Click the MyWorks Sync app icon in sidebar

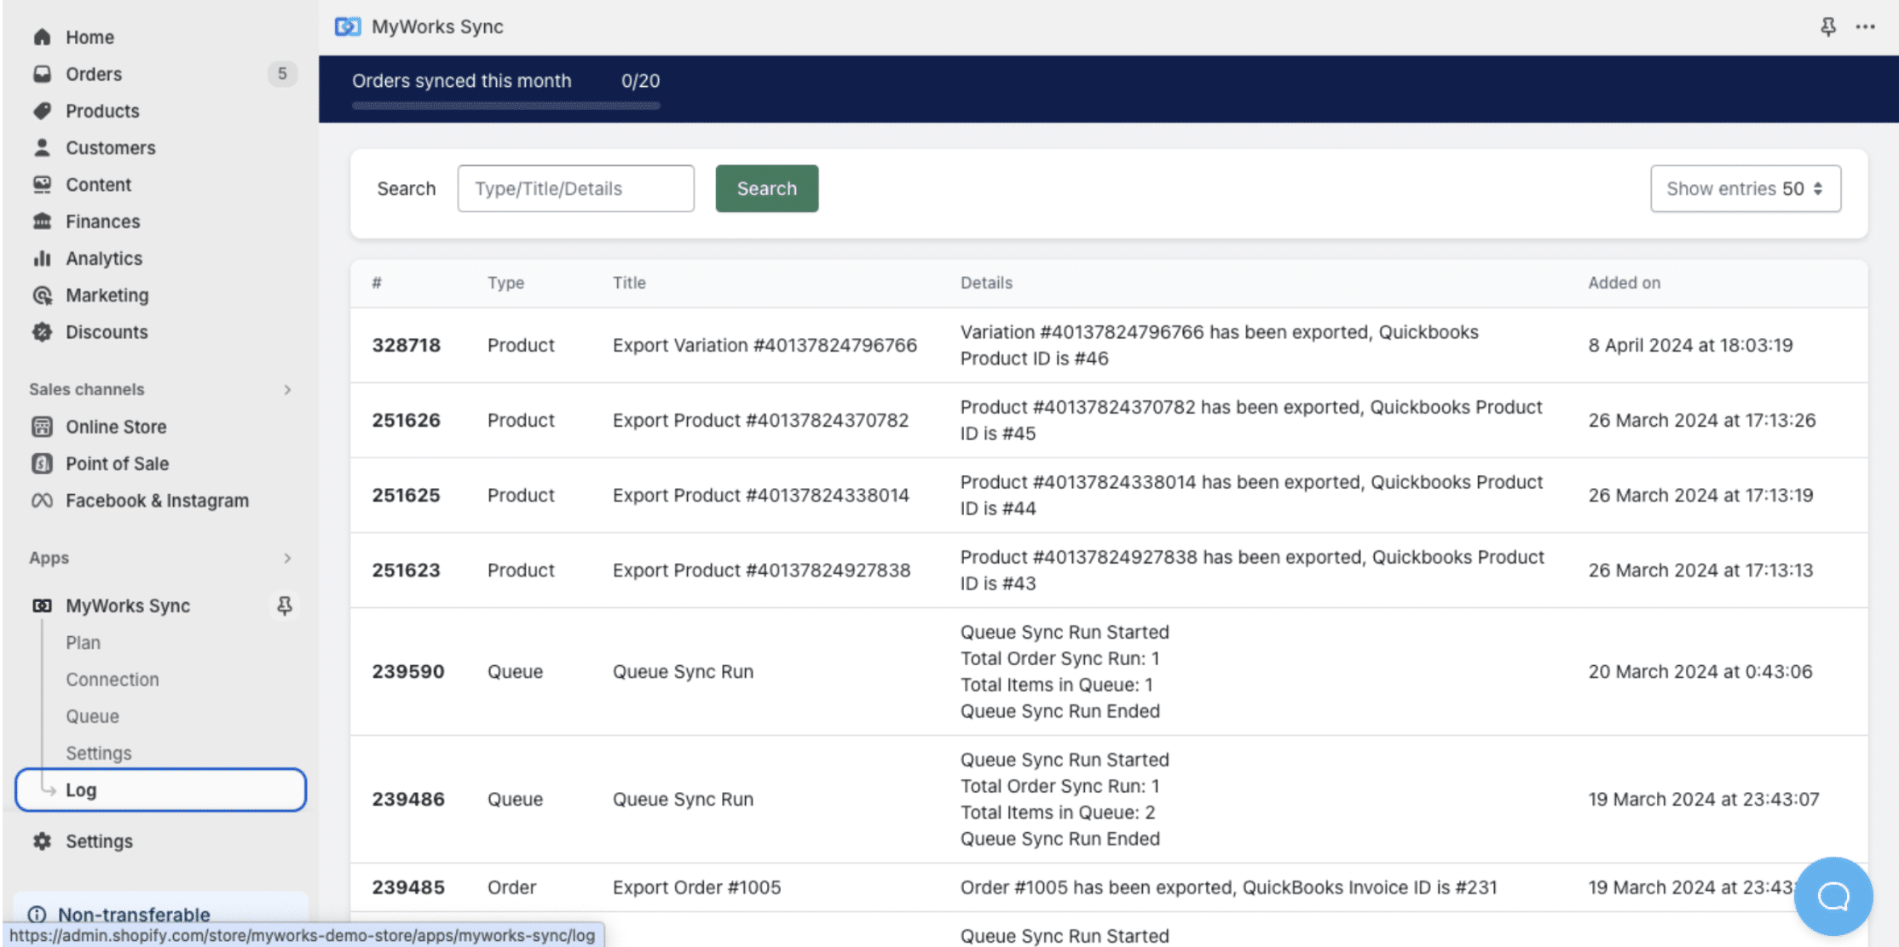point(41,606)
